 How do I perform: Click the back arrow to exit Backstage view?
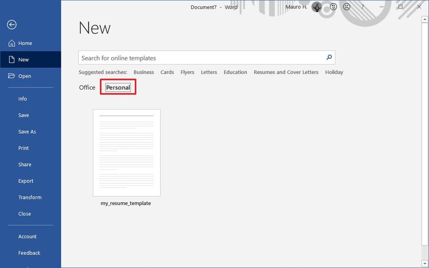click(x=11, y=25)
